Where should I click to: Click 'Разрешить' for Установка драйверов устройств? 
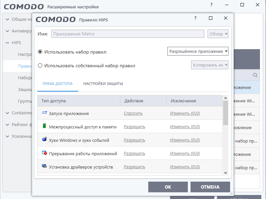tap(135, 167)
